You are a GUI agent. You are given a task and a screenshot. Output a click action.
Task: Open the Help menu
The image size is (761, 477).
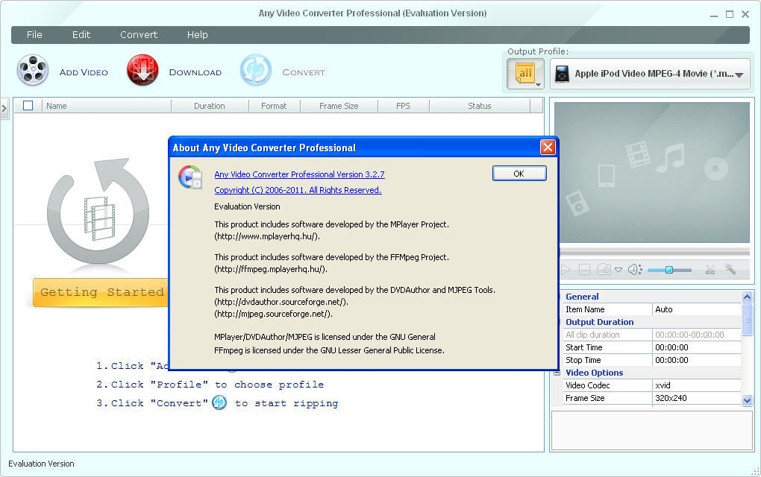pyautogui.click(x=198, y=35)
